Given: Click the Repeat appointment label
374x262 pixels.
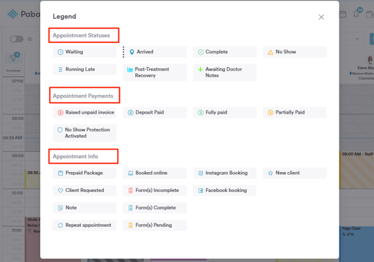Looking at the screenshot, I should pyautogui.click(x=88, y=225).
